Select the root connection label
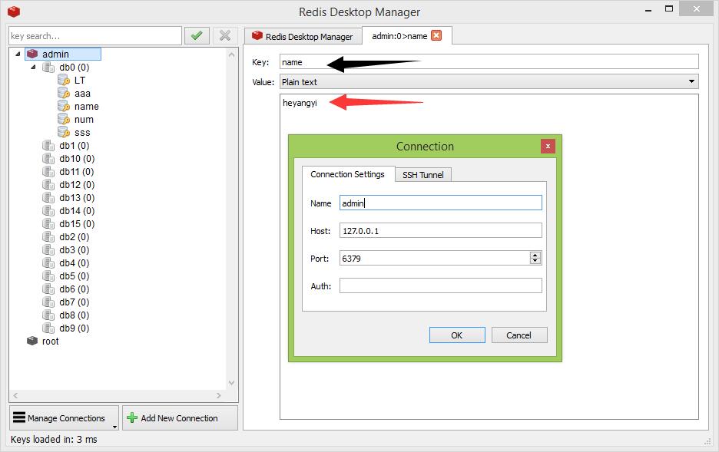Screen dimensions: 719x452 tap(51, 341)
